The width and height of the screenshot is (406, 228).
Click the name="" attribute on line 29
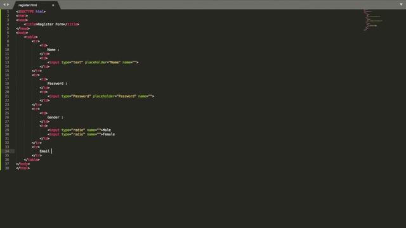[94, 130]
